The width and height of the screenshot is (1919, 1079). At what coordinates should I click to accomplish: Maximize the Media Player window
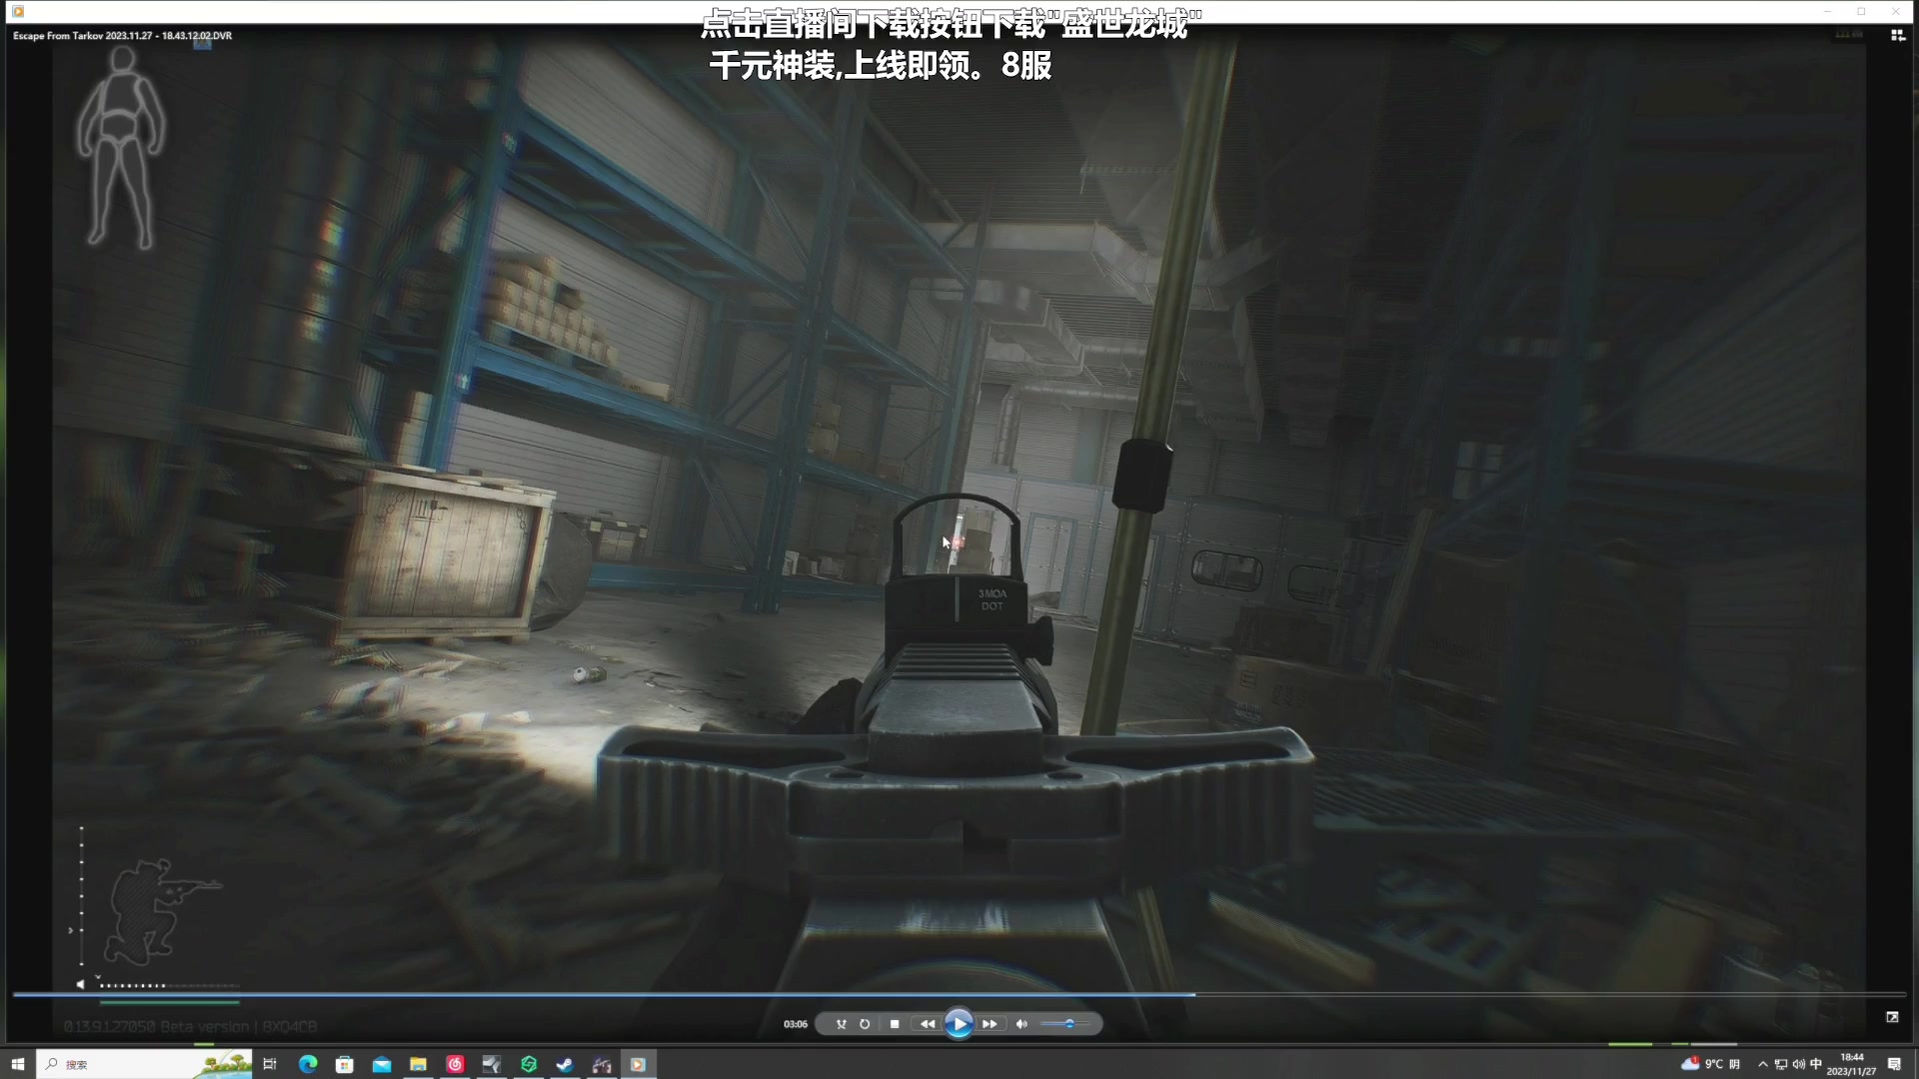pyautogui.click(x=1861, y=11)
